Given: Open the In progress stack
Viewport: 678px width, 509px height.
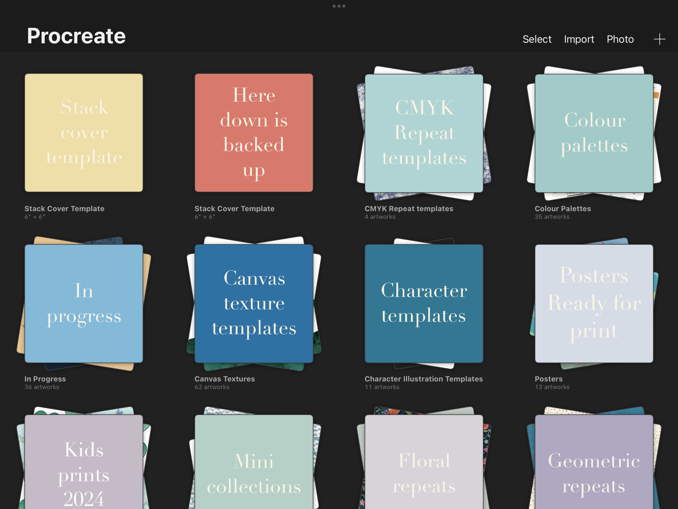Looking at the screenshot, I should click(84, 303).
